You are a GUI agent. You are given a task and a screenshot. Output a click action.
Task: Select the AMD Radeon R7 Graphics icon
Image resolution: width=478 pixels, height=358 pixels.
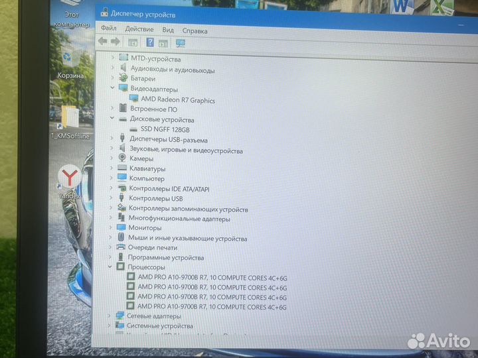click(x=133, y=98)
